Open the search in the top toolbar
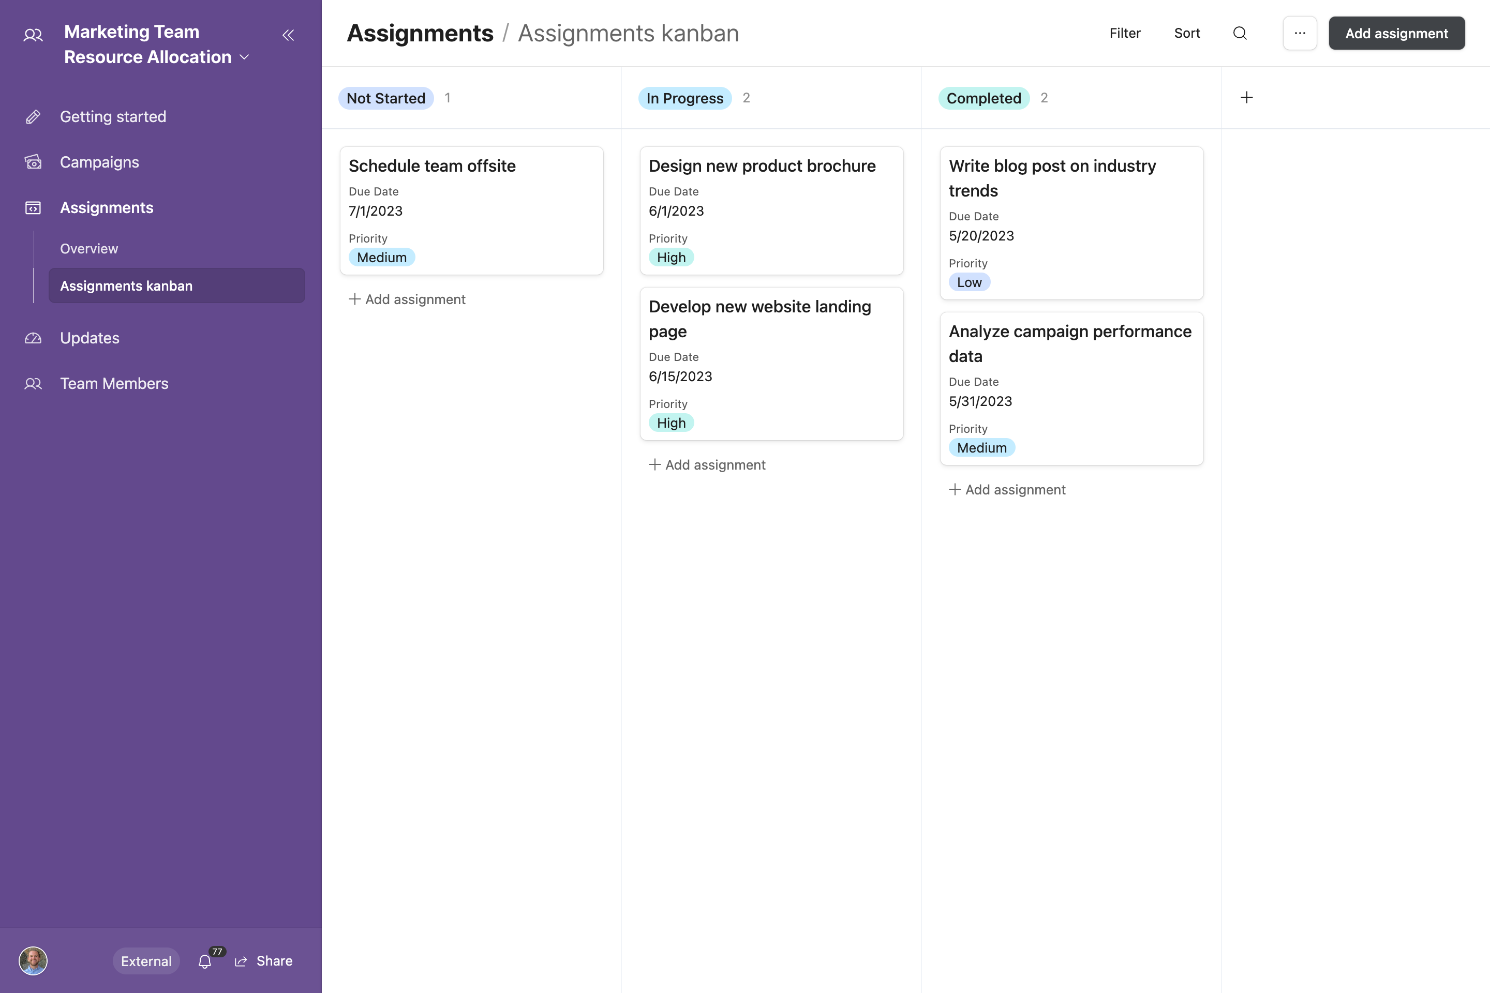The height and width of the screenshot is (993, 1490). pyautogui.click(x=1240, y=33)
